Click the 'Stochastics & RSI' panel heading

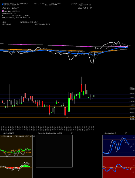coord(116,133)
